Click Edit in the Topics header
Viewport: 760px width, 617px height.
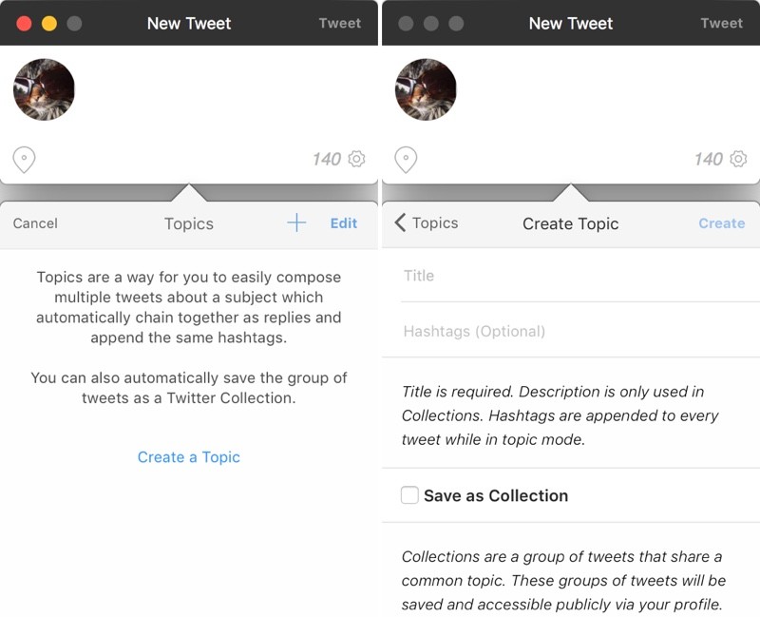344,223
